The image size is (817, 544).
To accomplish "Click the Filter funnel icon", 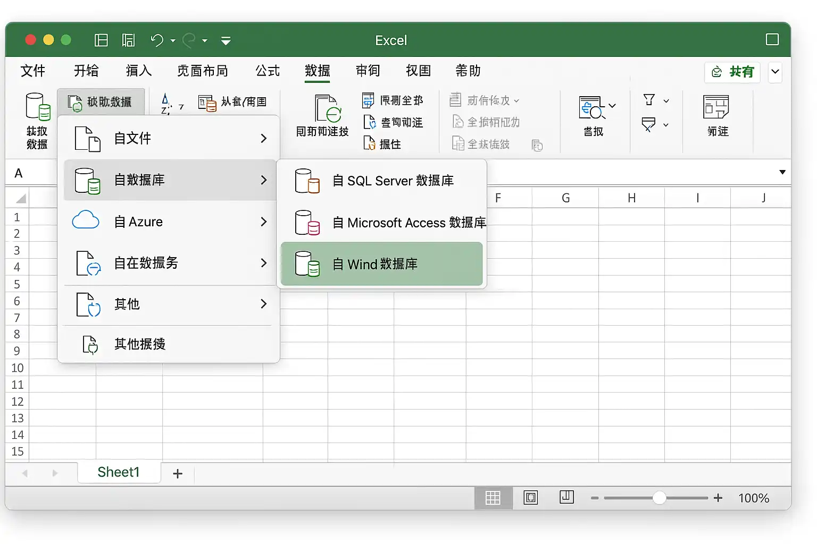I will click(x=649, y=99).
